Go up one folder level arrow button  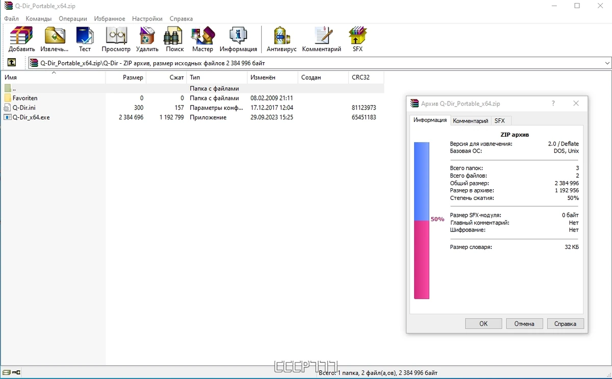(x=11, y=63)
